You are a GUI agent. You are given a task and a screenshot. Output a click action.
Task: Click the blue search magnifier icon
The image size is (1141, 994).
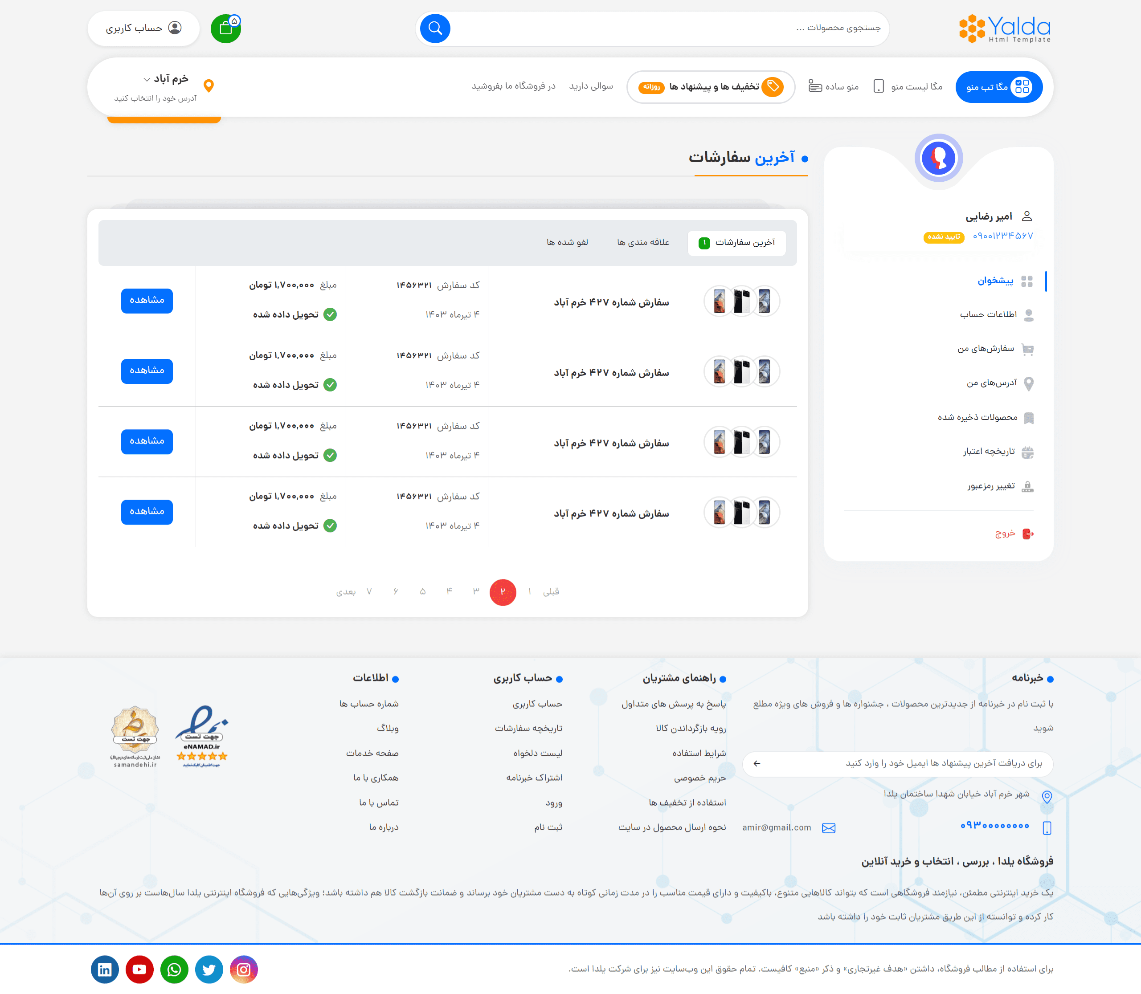[435, 29]
